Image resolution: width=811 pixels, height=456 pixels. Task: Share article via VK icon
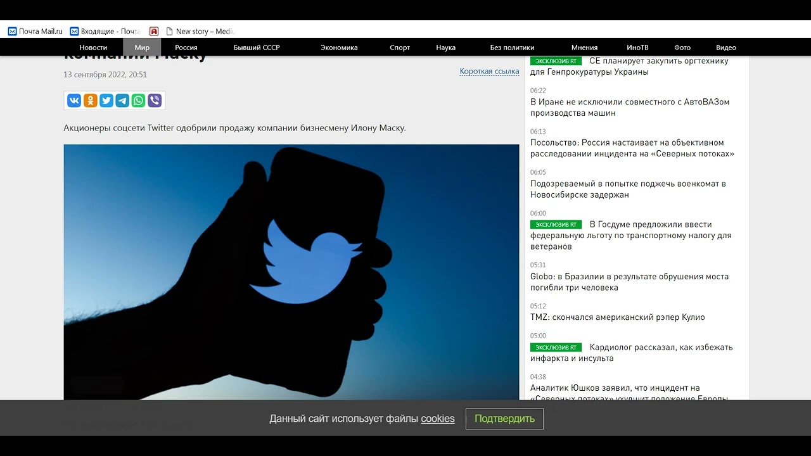(x=74, y=100)
